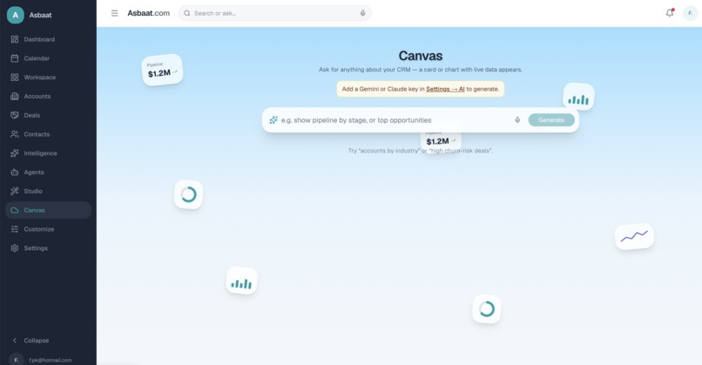
Task: Click the Collapse chevron arrow
Action: pos(14,341)
